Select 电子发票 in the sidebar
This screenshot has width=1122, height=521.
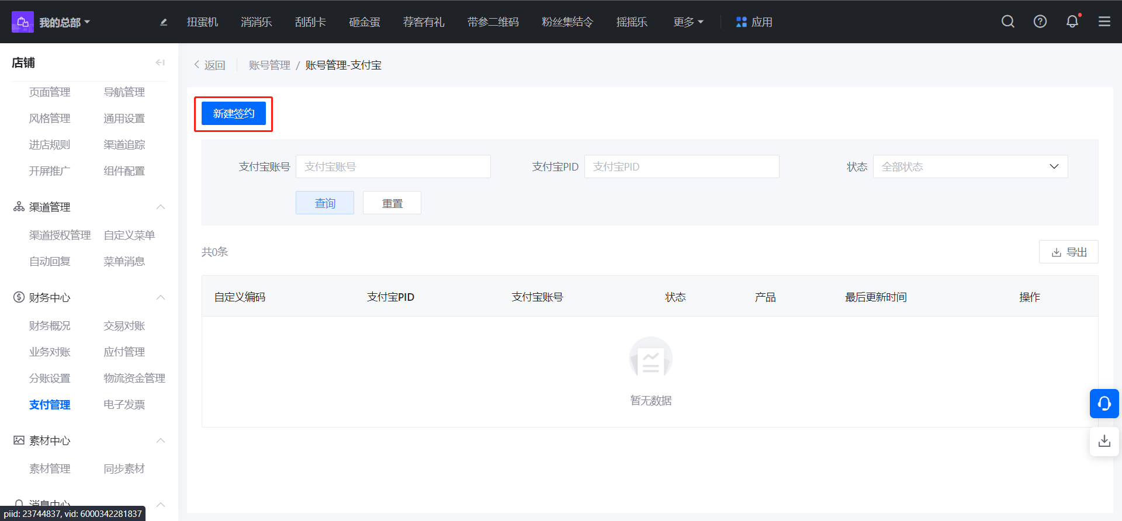(x=124, y=405)
